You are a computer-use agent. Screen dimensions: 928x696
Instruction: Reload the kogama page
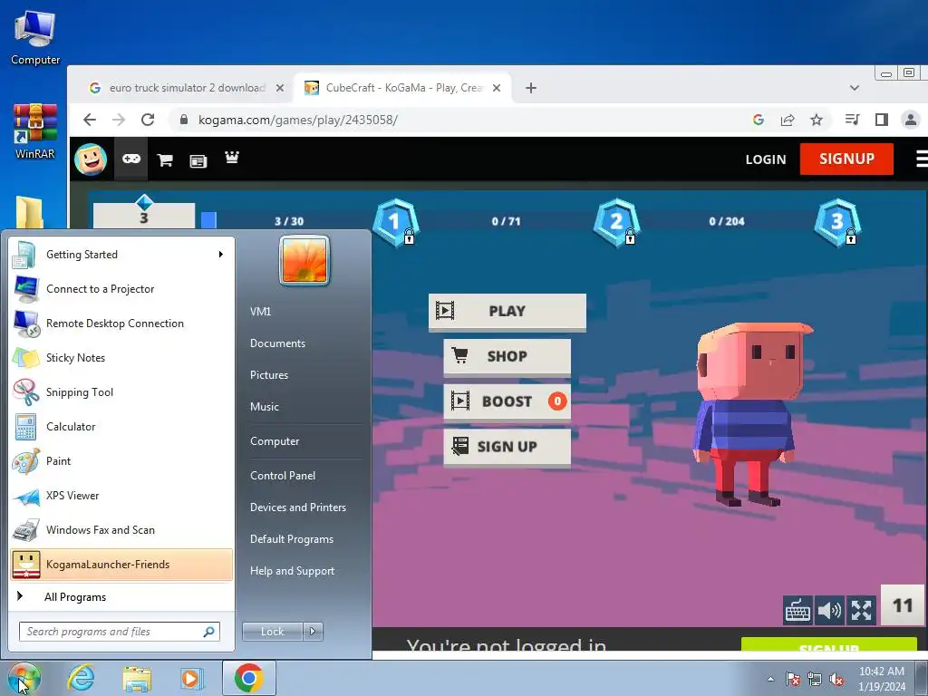click(x=148, y=121)
